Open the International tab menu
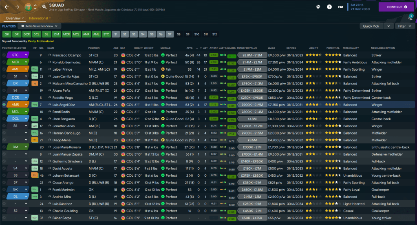 (x=40, y=18)
